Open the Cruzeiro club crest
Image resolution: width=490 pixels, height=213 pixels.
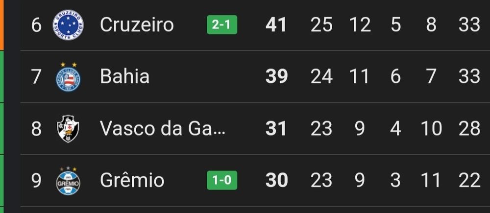coord(68,24)
